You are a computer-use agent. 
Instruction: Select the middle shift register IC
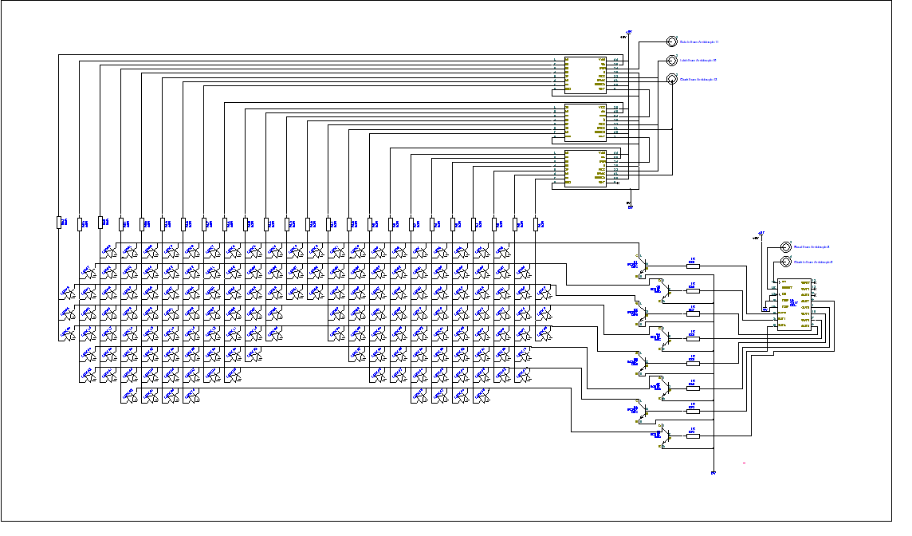(586, 121)
